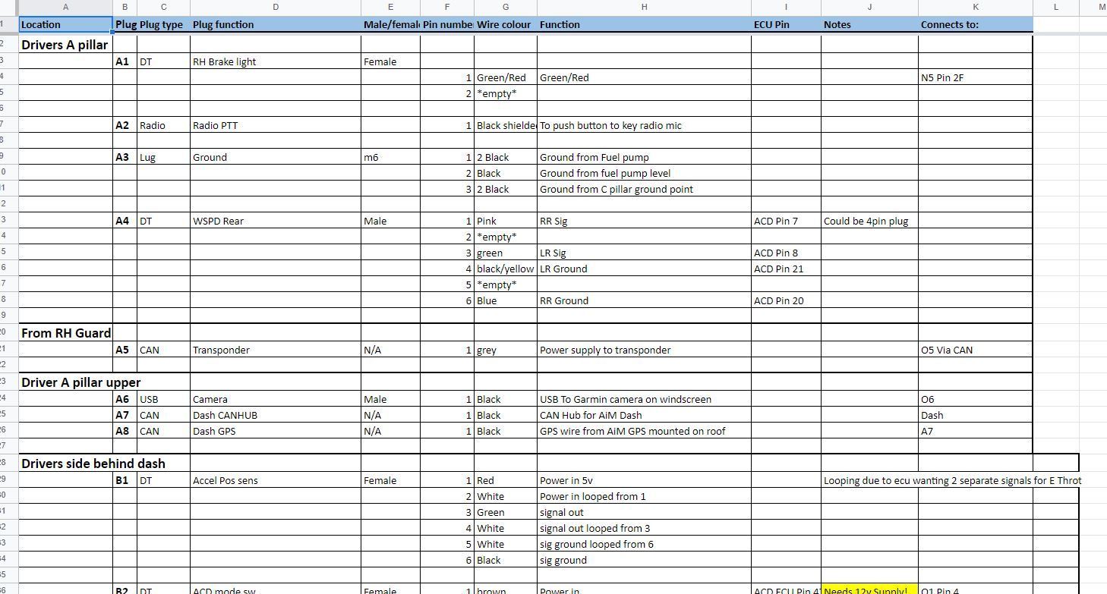Select the 'Drivers A pillar' section cell
Screen dimensions: 1107x594
tap(65, 45)
